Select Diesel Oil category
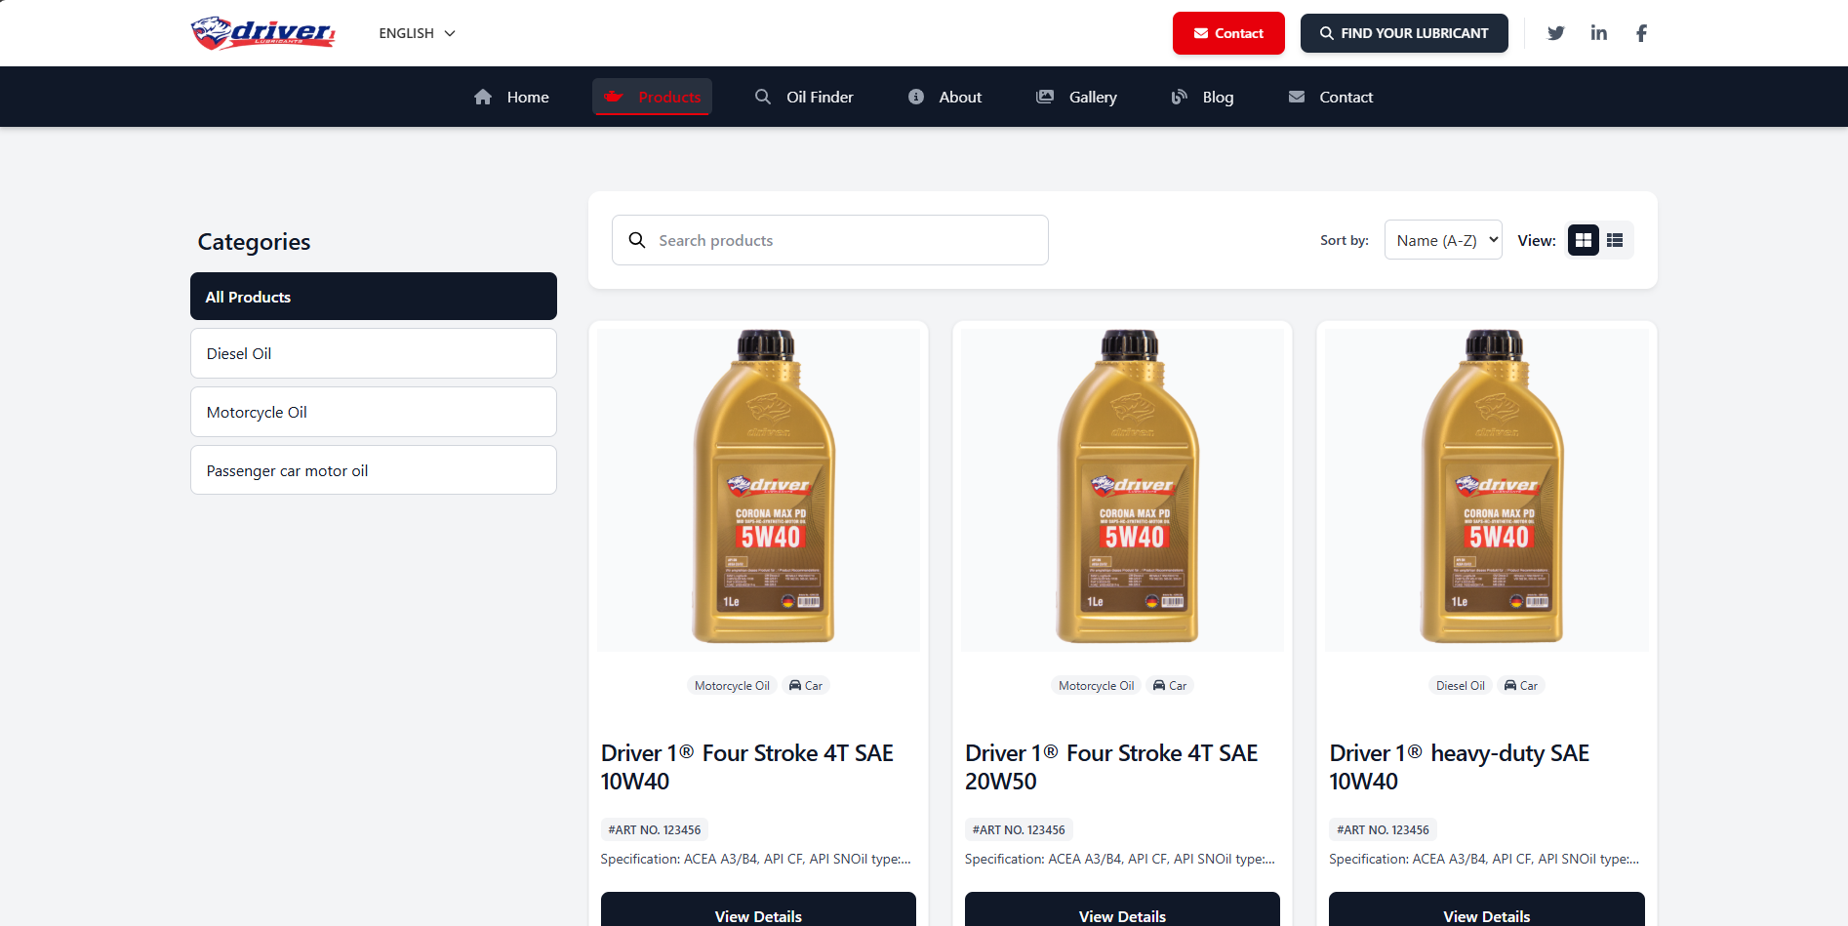 point(374,353)
